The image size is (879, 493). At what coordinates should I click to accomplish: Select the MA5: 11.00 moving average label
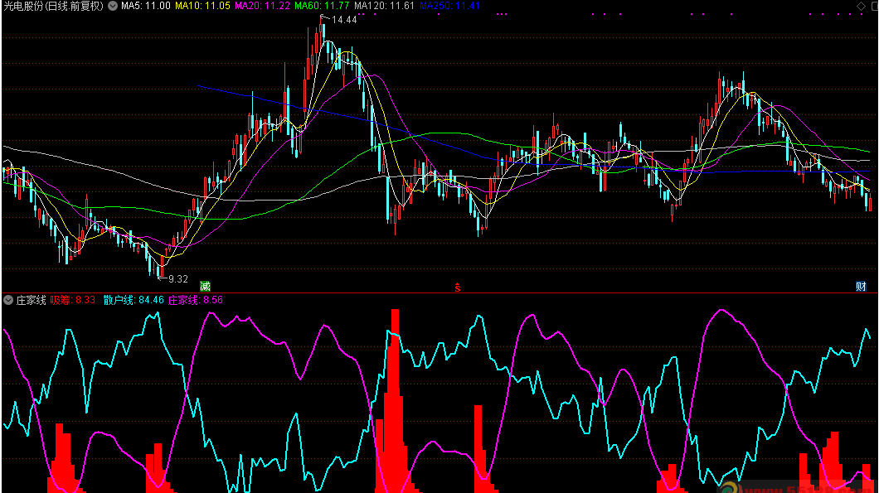pos(146,6)
